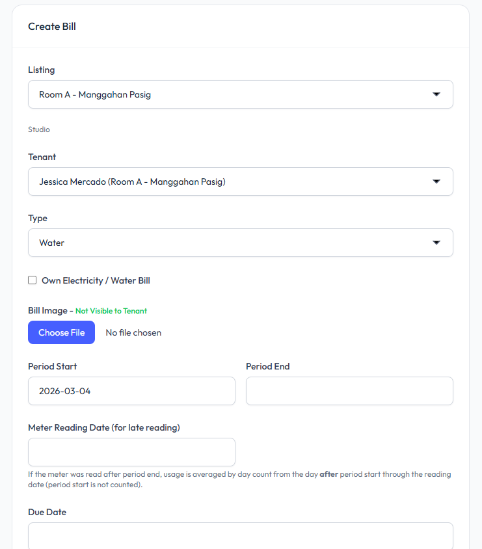482x549 pixels.
Task: Click the arrow icon in Tenant dropdown
Action: point(436,181)
